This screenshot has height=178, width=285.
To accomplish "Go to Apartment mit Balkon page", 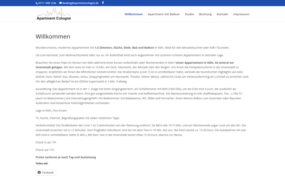I will 163,14.
